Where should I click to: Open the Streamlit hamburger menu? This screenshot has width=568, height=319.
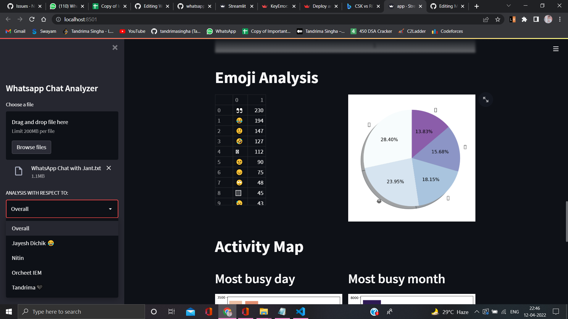click(556, 49)
